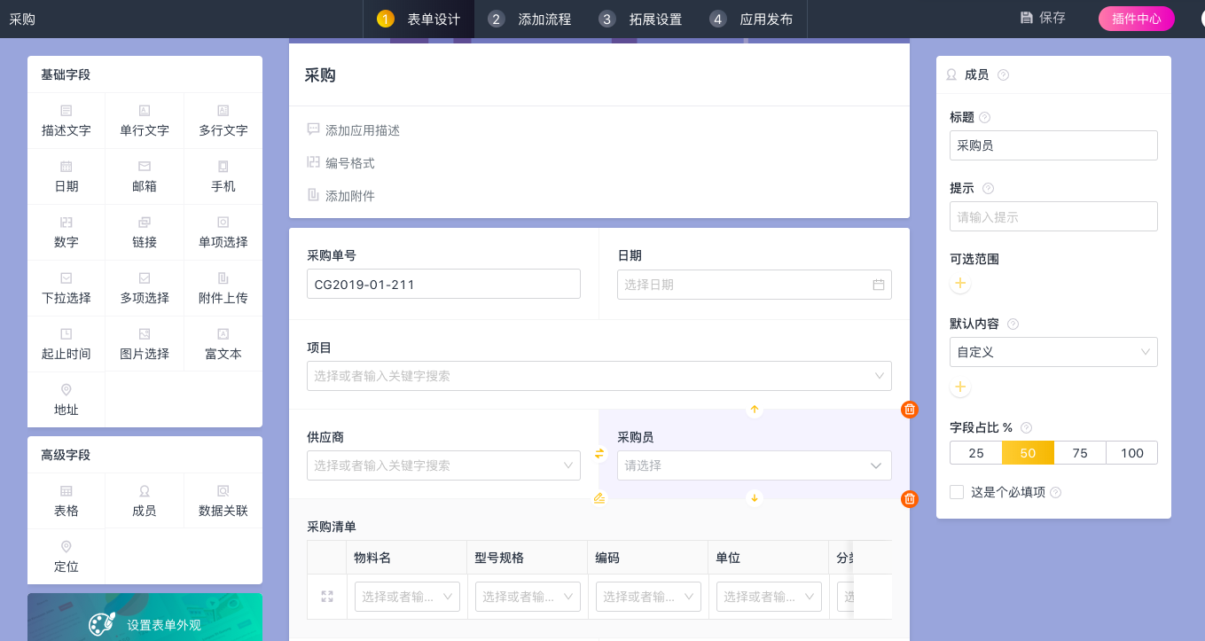Image resolution: width=1205 pixels, height=641 pixels.
Task: Switch to the 应用发布 step tab
Action: coord(752,19)
